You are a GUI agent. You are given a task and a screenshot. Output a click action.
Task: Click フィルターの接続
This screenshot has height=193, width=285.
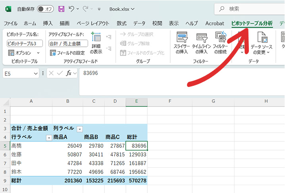pos(220,43)
